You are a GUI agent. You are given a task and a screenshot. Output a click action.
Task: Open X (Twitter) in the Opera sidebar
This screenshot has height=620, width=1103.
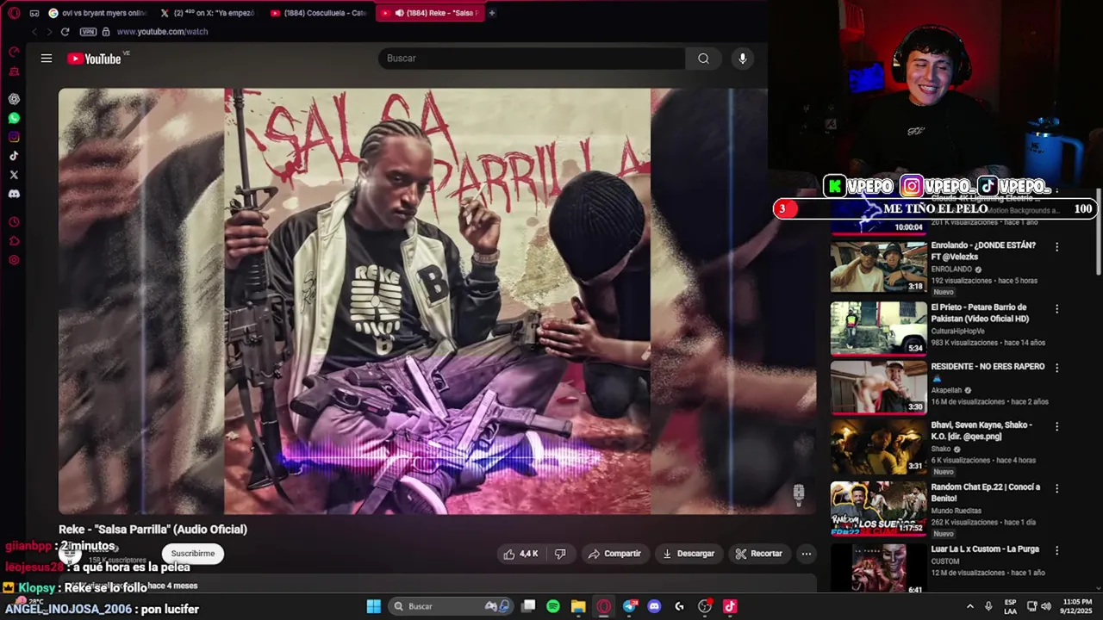(x=14, y=175)
